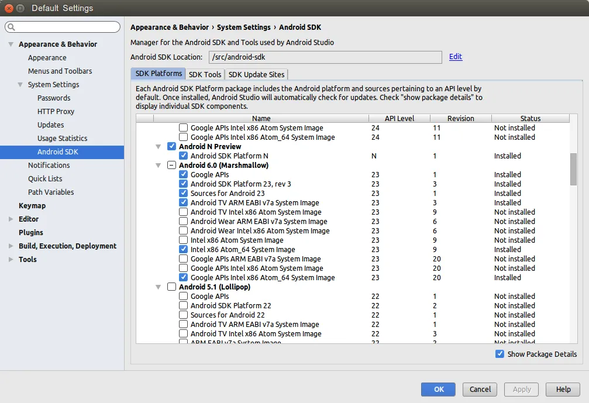Toggle Android N Preview checkbox
Viewport: 589px width, 403px height.
point(172,146)
